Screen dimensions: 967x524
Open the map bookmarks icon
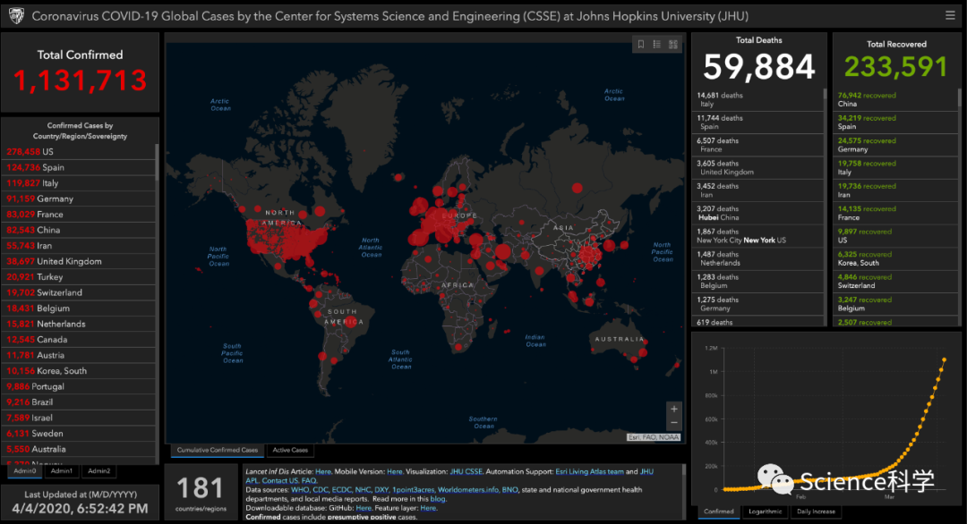click(x=641, y=45)
